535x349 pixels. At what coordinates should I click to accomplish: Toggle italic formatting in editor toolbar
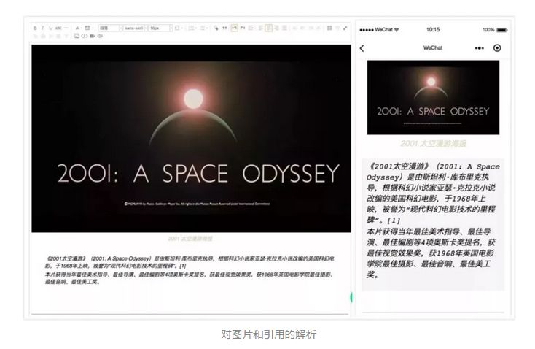tap(43, 28)
